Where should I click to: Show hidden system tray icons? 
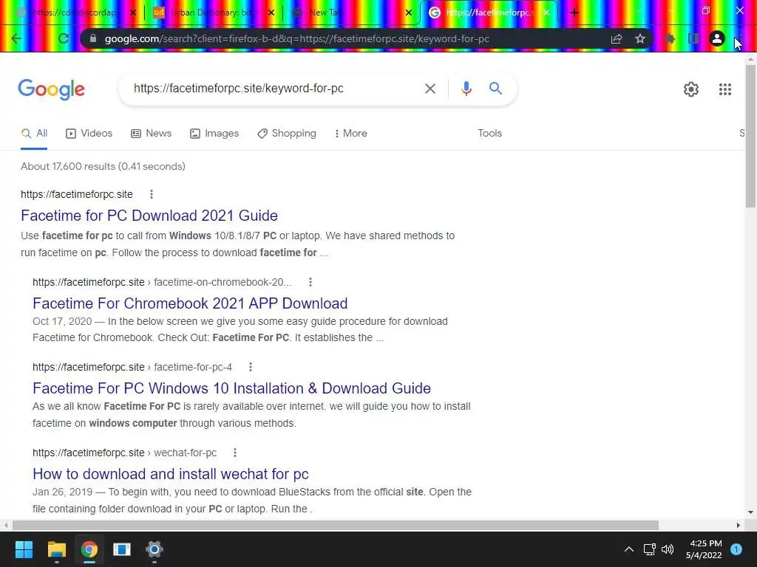click(x=629, y=549)
